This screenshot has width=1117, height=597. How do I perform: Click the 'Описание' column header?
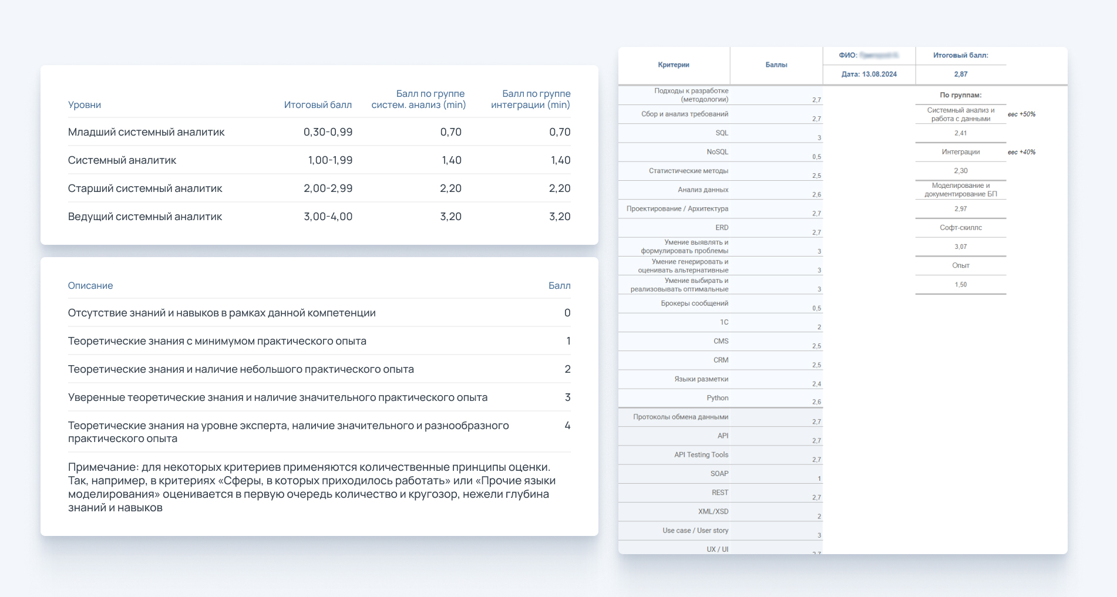90,285
